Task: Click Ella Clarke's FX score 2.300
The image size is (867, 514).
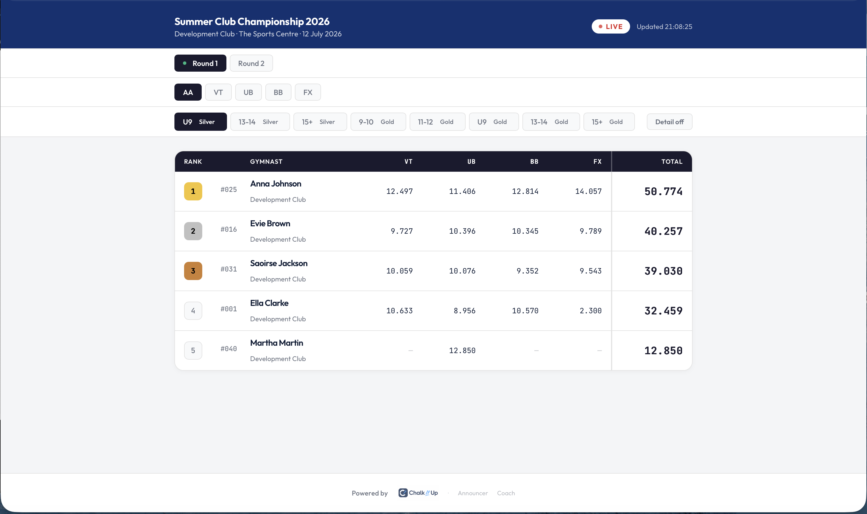Action: pos(591,311)
